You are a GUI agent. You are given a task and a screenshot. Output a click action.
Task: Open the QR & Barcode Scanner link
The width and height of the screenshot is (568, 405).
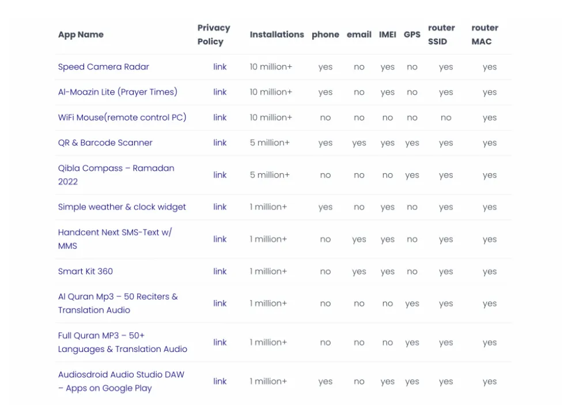pyautogui.click(x=105, y=143)
